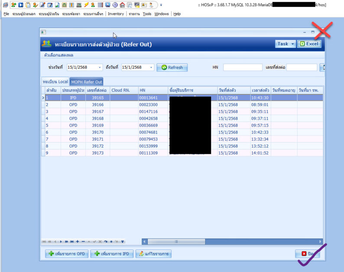Go to last record in grid navigator
344x272 pixels.
click(x=72, y=241)
